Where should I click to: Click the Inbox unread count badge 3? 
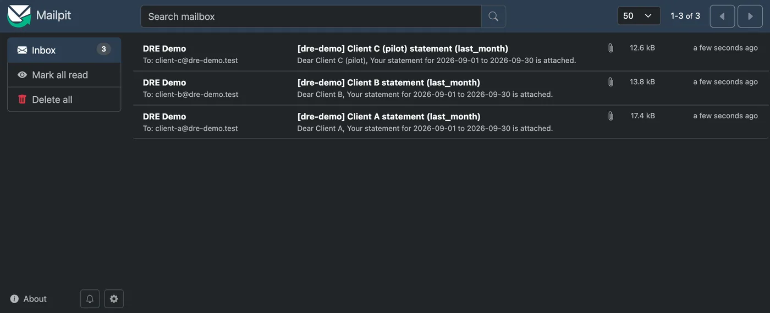tap(103, 50)
